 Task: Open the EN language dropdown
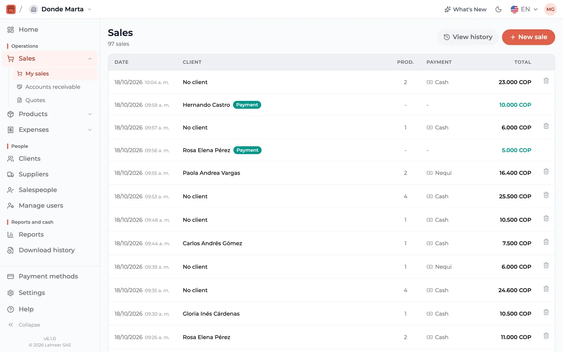524,10
